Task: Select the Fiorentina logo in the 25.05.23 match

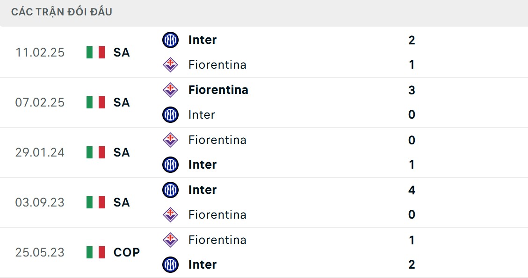Action: point(170,240)
